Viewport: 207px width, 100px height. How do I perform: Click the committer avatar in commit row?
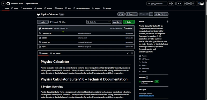pyautogui.click(x=40, y=28)
